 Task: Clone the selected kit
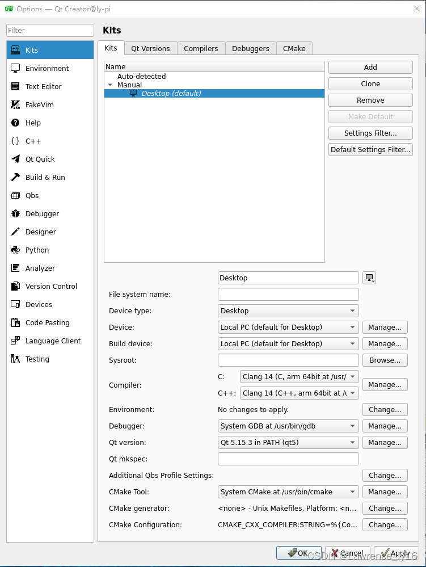click(370, 83)
